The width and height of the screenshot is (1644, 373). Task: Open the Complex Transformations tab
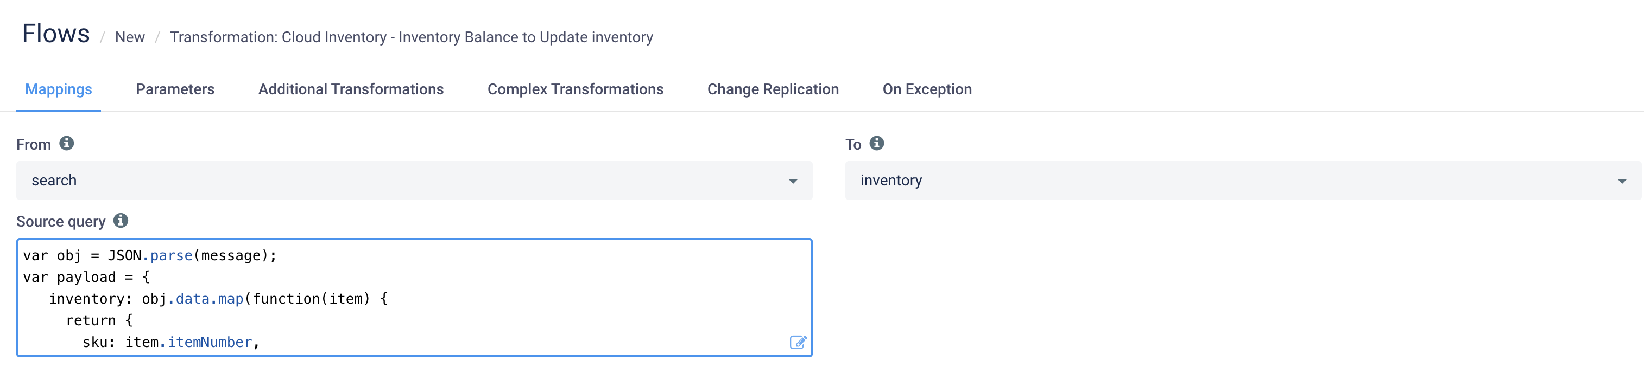tap(576, 89)
